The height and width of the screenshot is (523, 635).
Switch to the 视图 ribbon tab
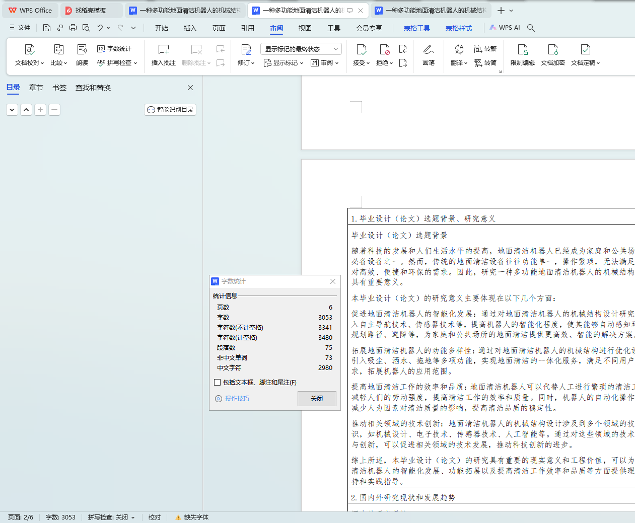click(x=305, y=28)
